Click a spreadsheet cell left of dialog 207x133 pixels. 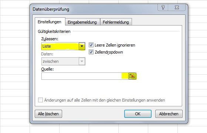point(15,63)
